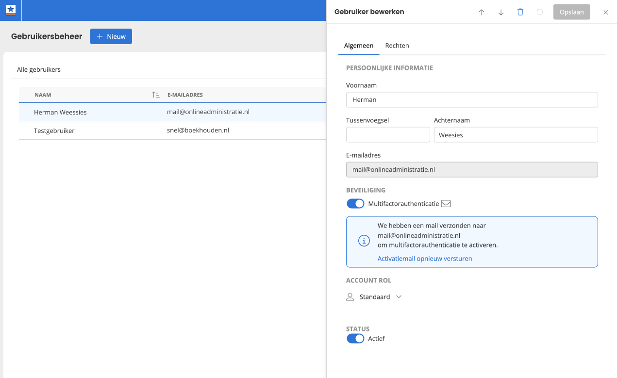Click the undo changes icon

tap(540, 12)
